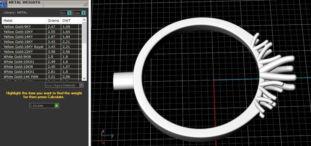Viewport: 311px width, 146px height.
Task: Toggle Use Object Materials option
Action: [64, 85]
